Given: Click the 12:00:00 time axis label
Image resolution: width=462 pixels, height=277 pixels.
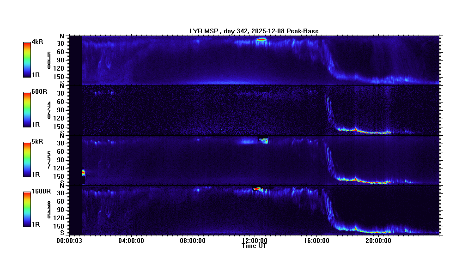Looking at the screenshot, I should tap(254, 241).
